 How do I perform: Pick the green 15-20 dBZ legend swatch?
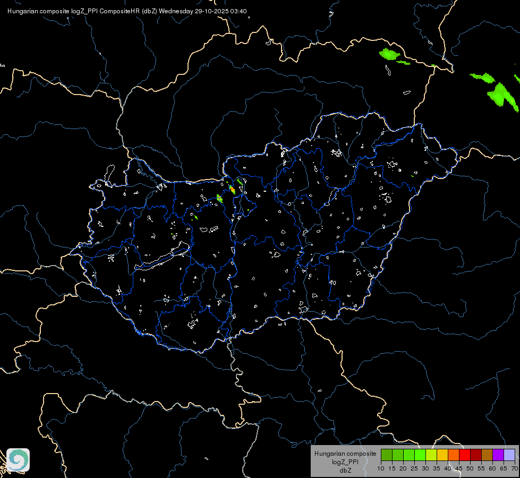[x=398, y=455]
